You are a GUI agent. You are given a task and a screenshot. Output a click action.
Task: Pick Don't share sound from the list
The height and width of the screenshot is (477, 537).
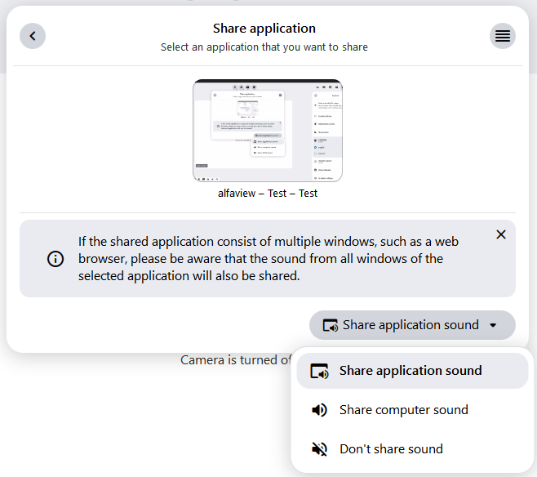point(391,449)
